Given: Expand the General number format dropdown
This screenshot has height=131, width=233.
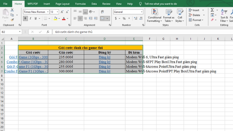Looking at the screenshot, I should click(x=141, y=12).
